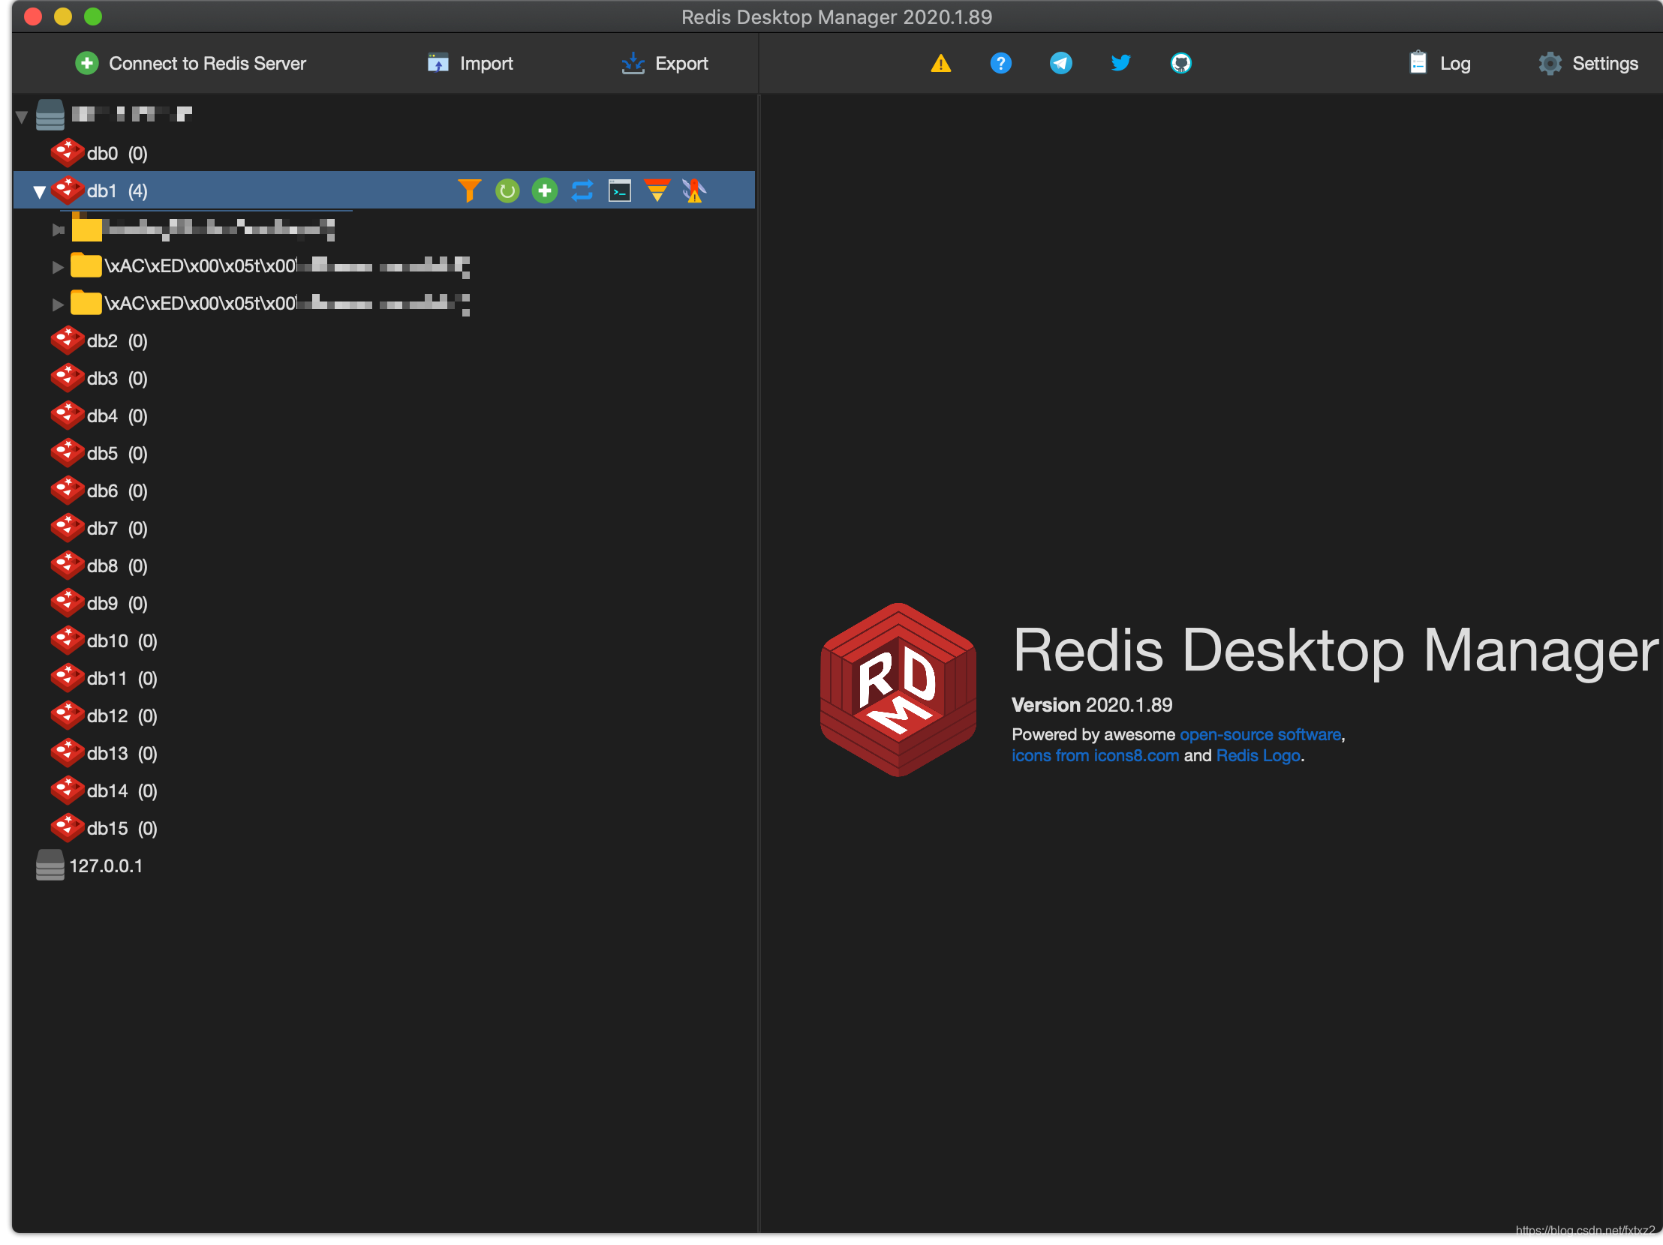Open the Import connections option
This screenshot has width=1663, height=1245.
pos(470,63)
